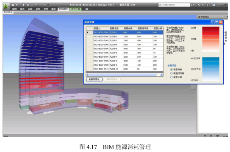
Task: Switch to the 附加模块 ribbon tab
Action: pyautogui.click(x=64, y=9)
